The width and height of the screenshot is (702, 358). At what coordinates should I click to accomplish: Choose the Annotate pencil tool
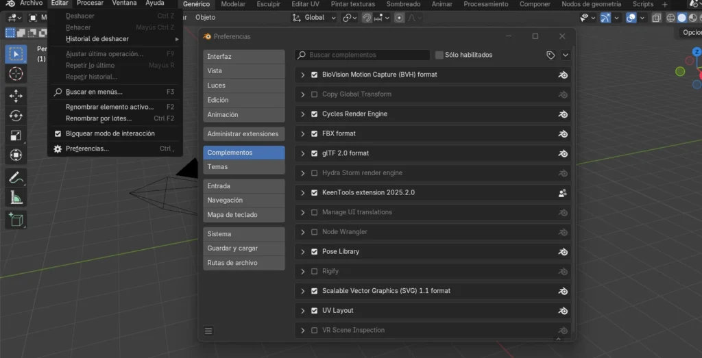[x=16, y=177]
